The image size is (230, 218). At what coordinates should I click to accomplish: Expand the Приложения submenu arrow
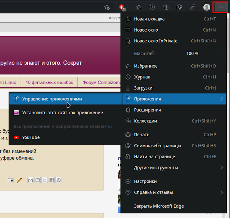pos(221,99)
